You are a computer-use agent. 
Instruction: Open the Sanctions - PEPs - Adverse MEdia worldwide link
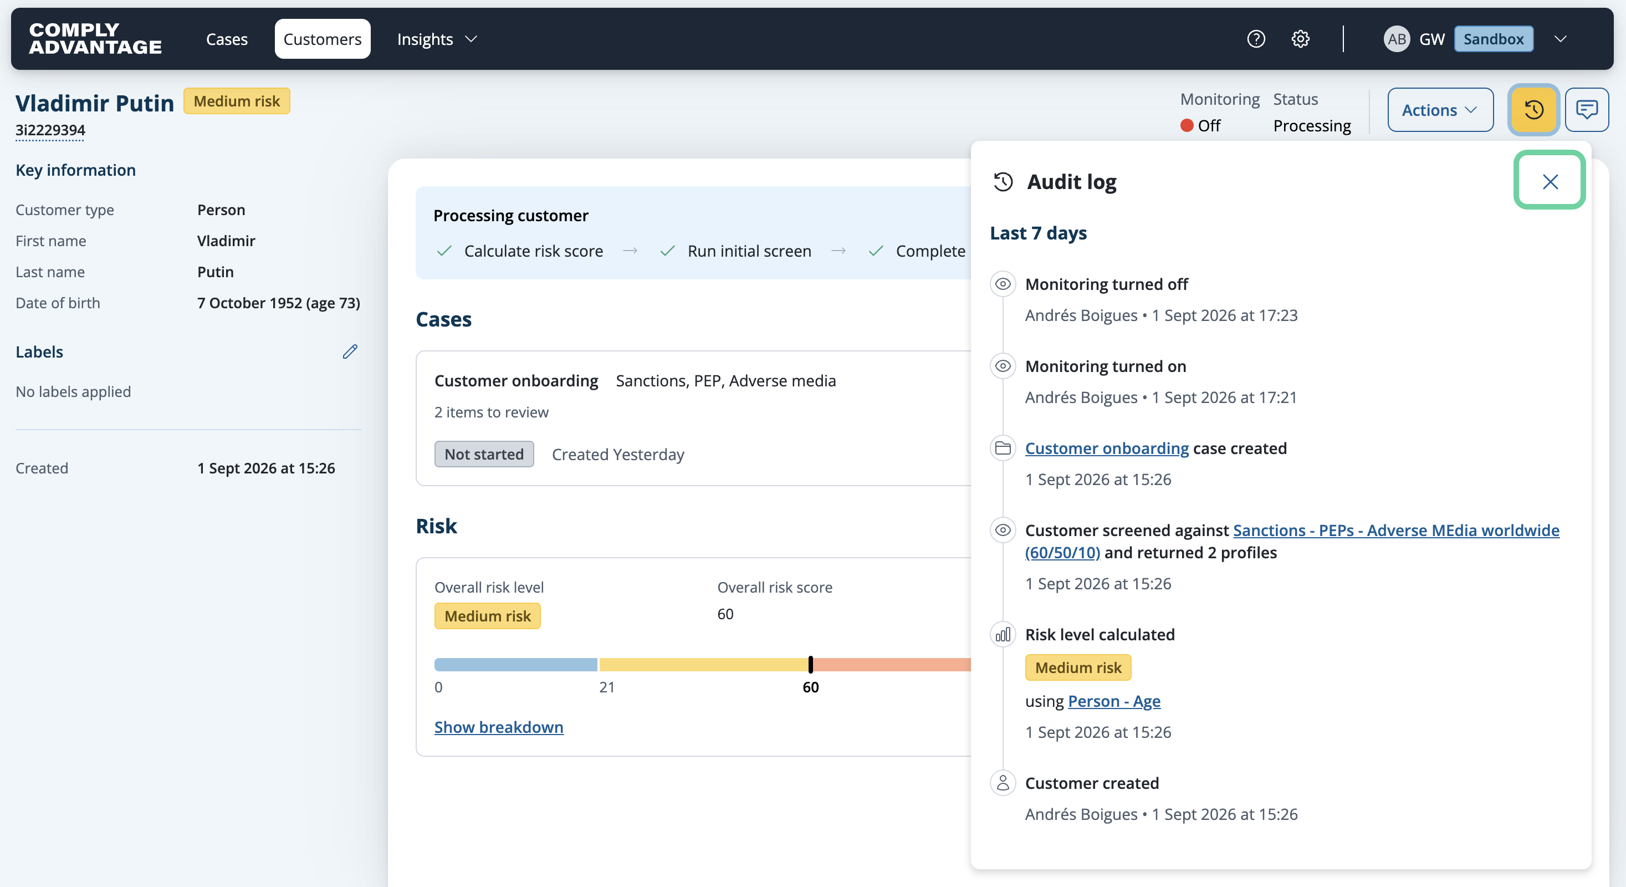pyautogui.click(x=1292, y=541)
